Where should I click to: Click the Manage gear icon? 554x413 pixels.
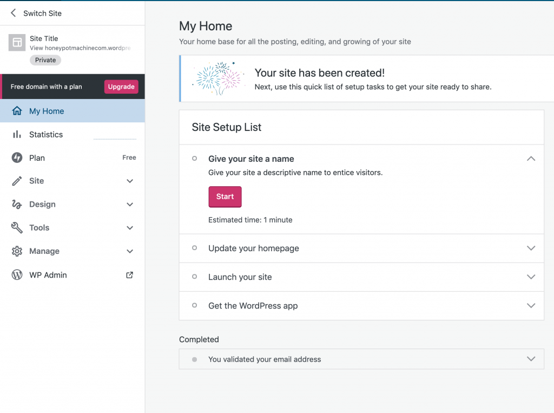point(17,251)
